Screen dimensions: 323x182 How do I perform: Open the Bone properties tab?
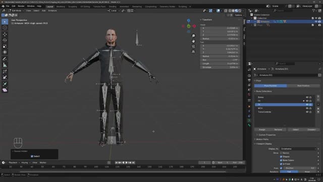pyautogui.click(x=249, y=125)
